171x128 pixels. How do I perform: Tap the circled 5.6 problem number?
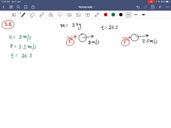[x=8, y=25]
